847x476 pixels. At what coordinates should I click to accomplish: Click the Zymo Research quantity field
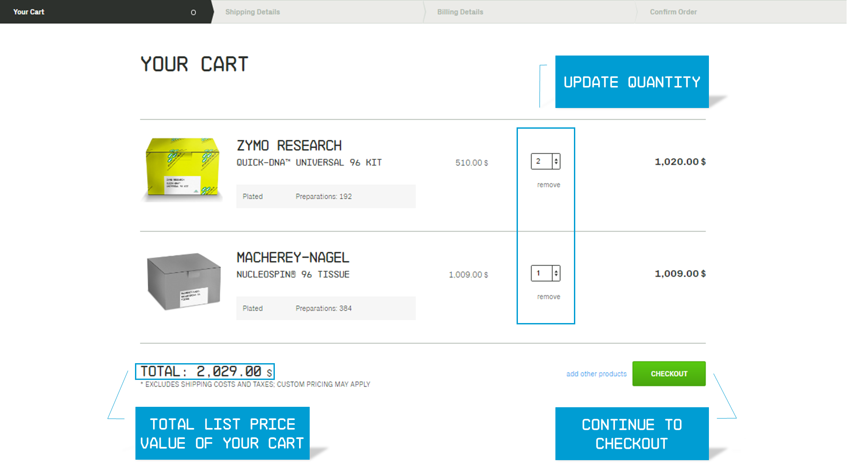542,161
